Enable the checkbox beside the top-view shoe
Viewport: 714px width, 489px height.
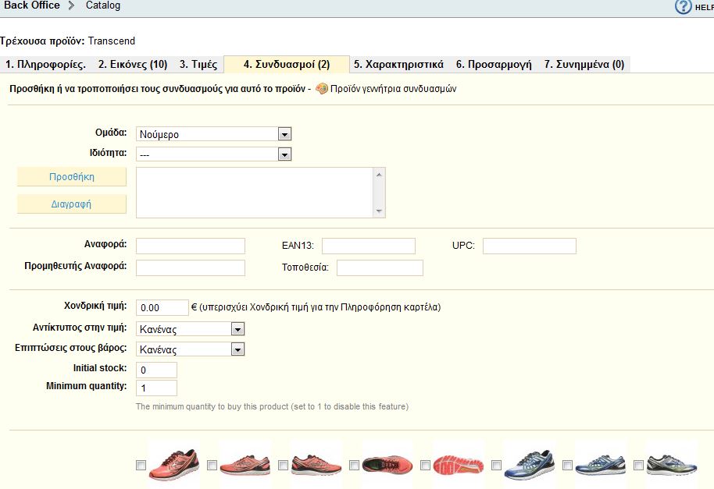tap(354, 465)
